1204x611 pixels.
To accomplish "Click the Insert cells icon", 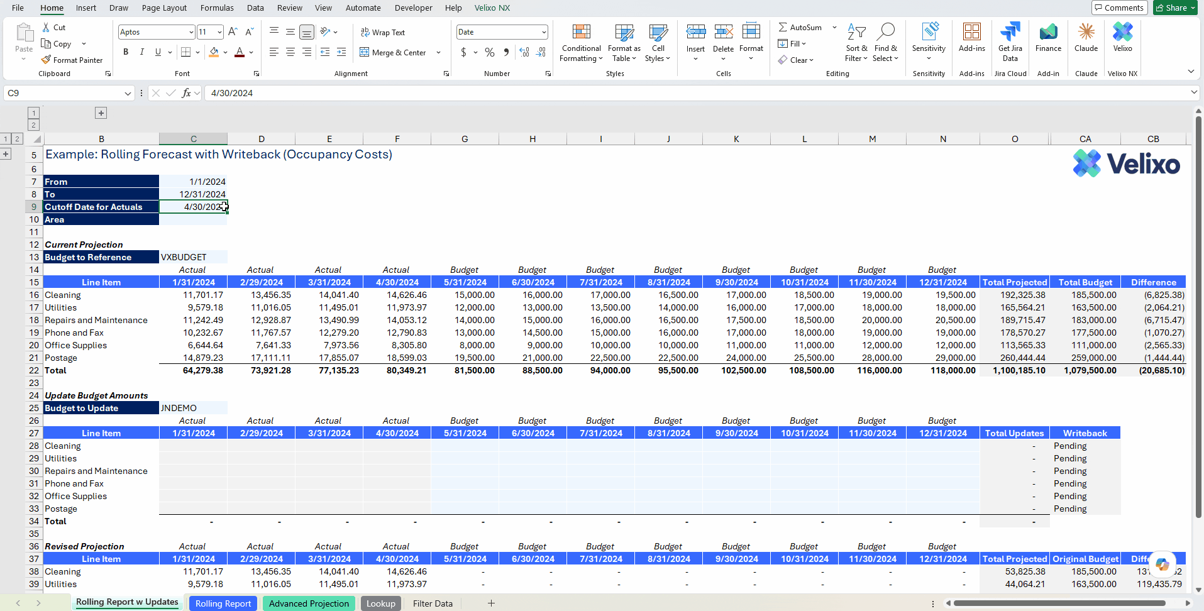I will [x=695, y=33].
